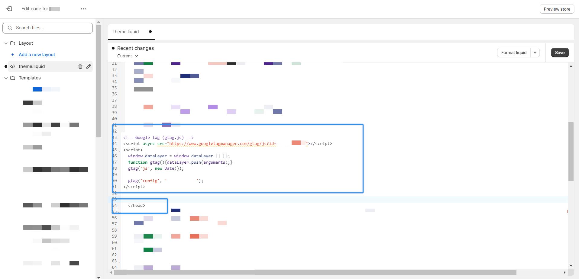
Task: Click the Recent changes label
Action: pyautogui.click(x=135, y=48)
